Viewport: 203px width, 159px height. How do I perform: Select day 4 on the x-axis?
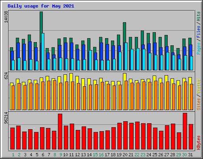pyautogui.click(x=31, y=155)
